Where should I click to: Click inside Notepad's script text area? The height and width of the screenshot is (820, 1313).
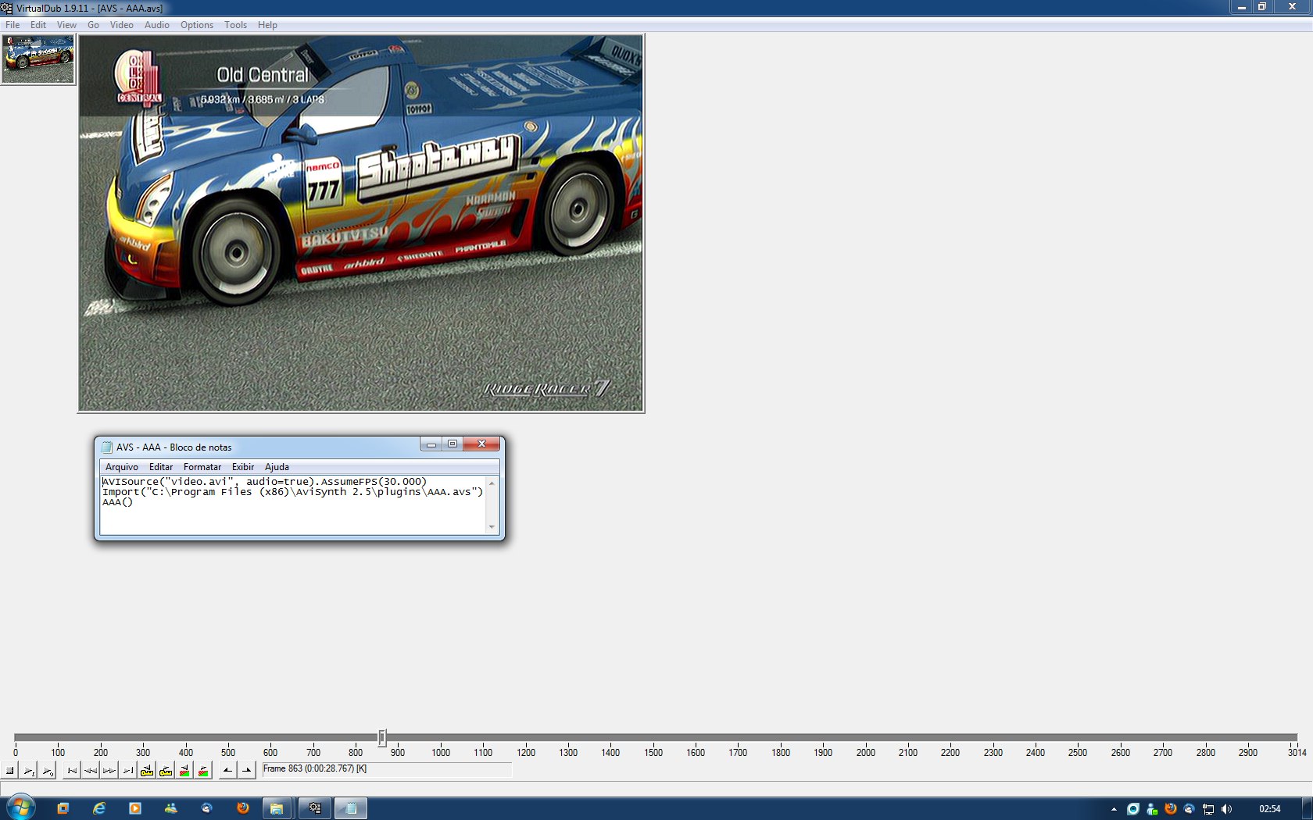293,505
